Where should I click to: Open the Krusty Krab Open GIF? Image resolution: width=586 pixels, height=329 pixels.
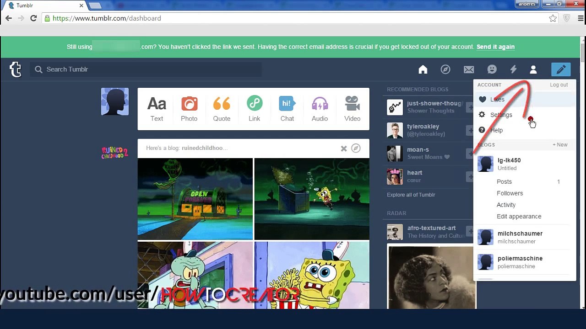(x=195, y=199)
